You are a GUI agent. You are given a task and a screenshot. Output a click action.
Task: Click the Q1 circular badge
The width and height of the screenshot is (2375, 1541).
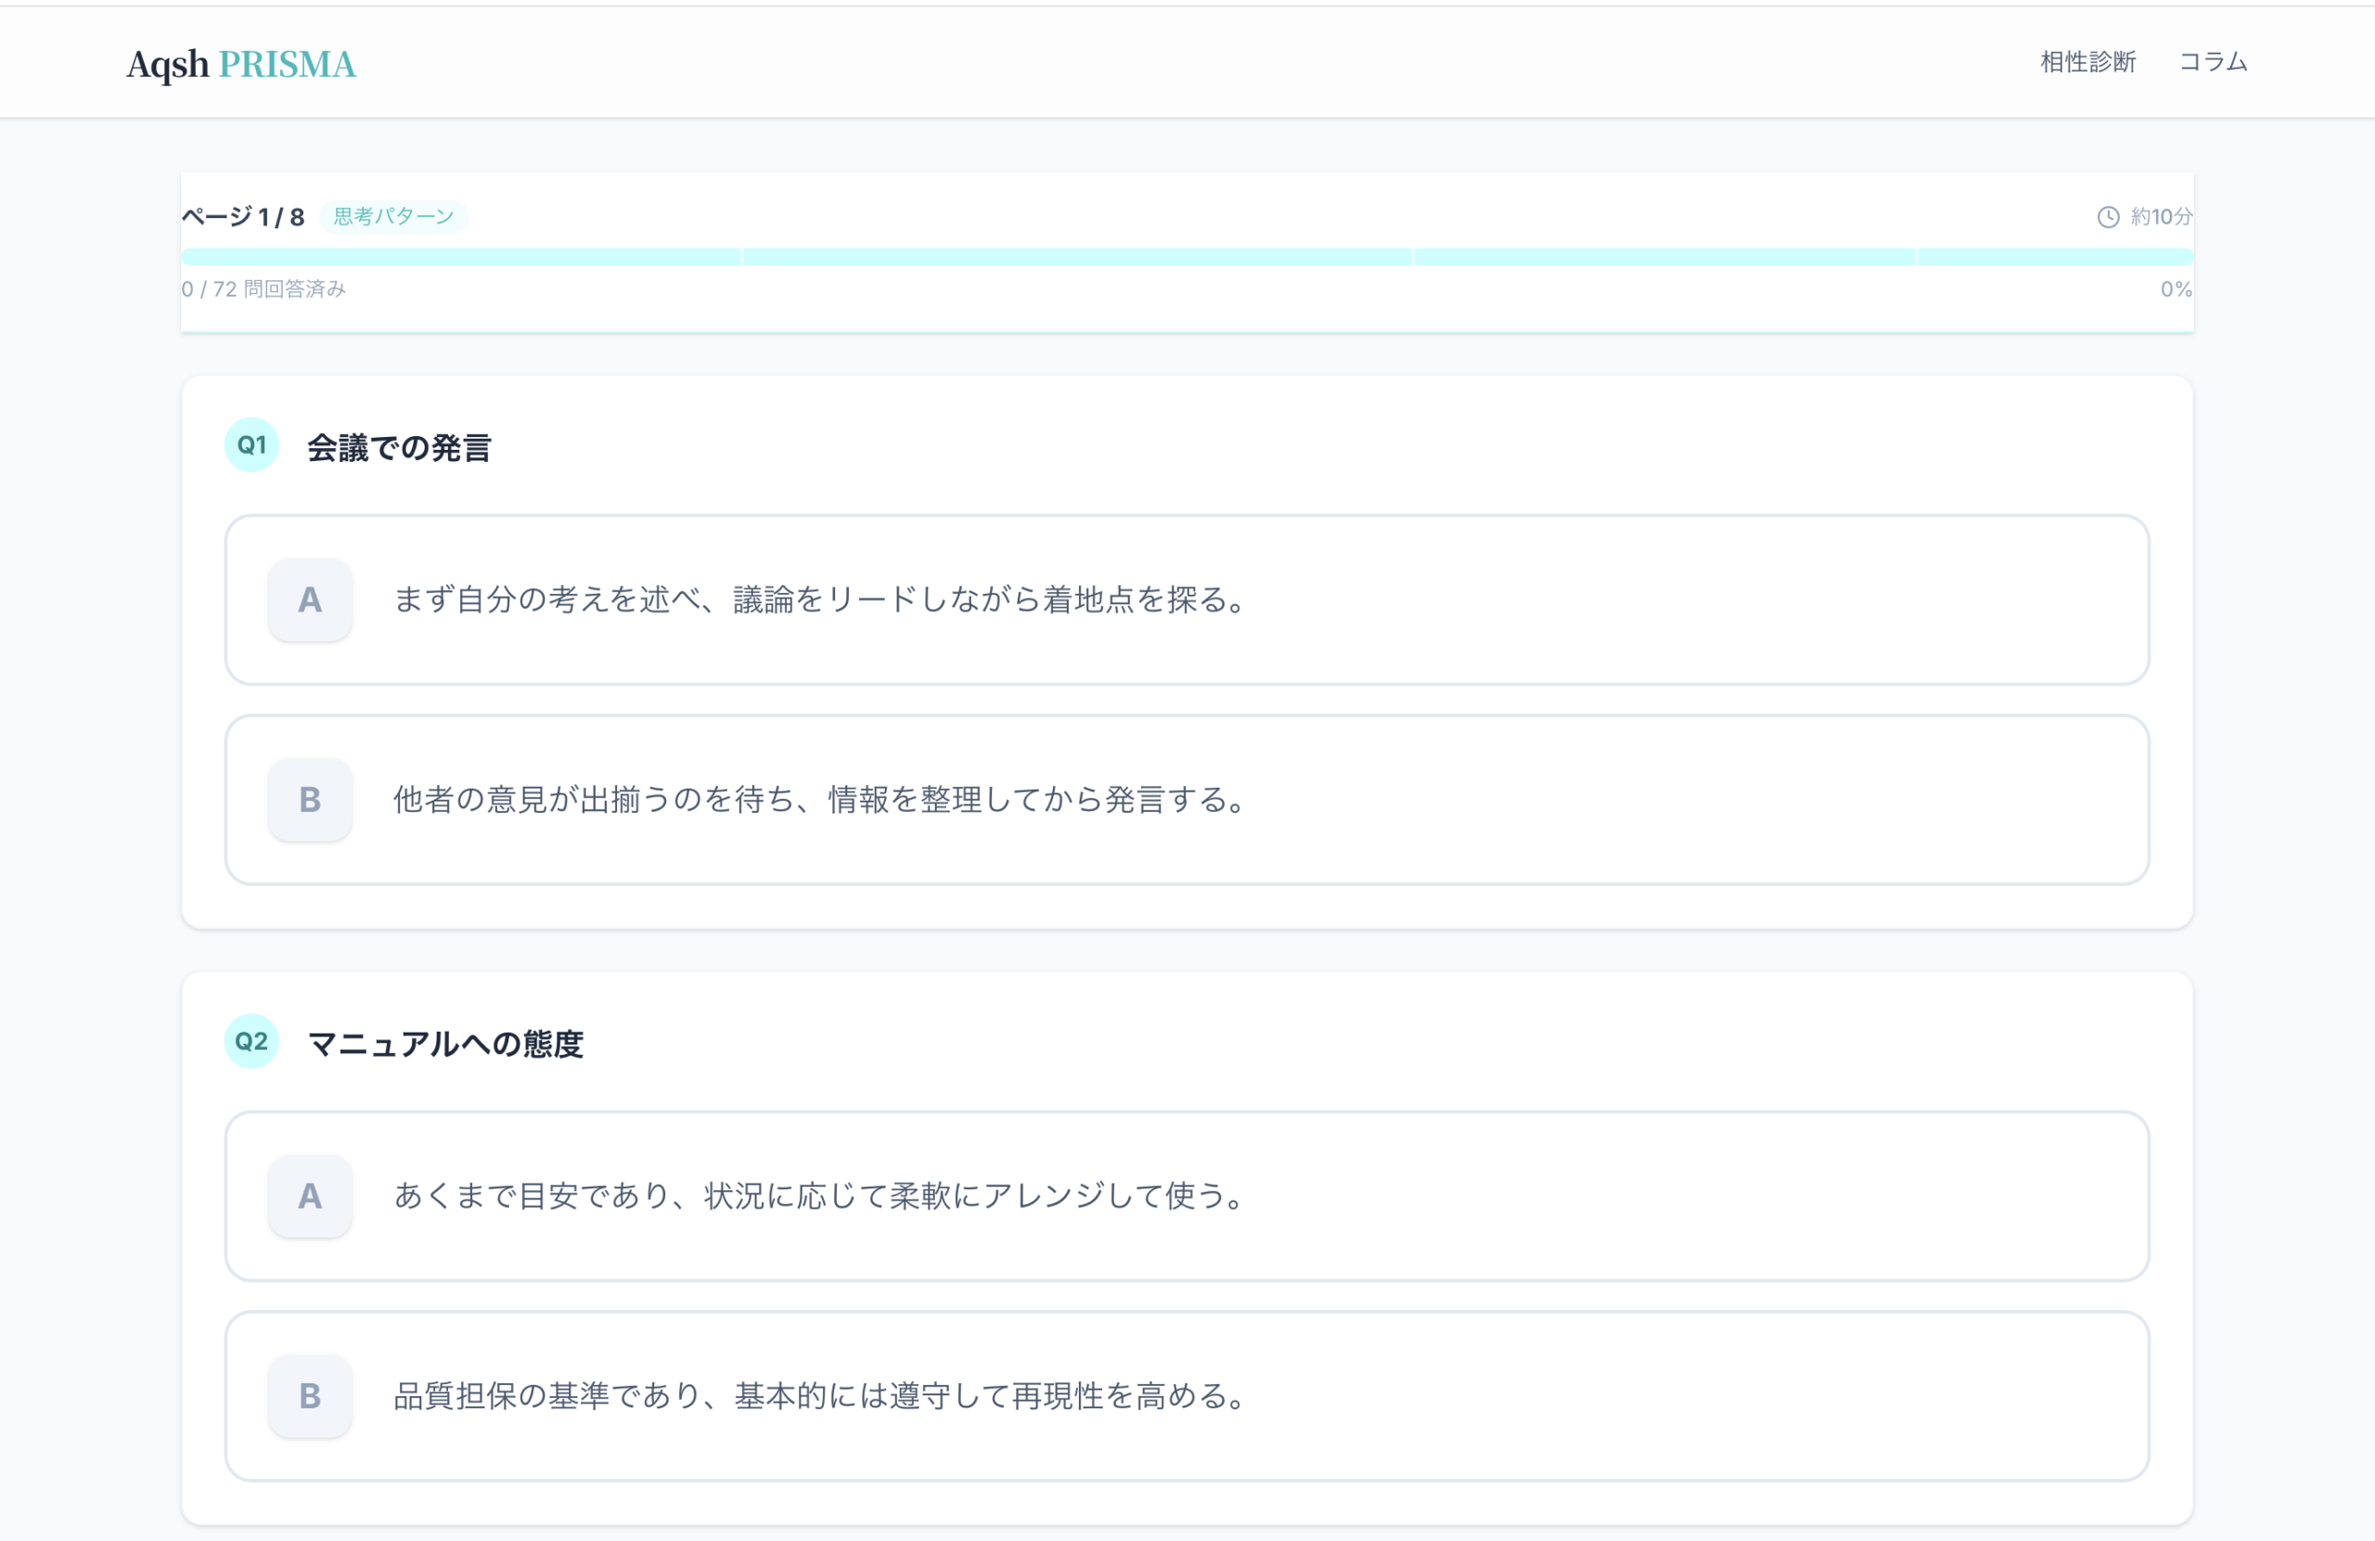(x=251, y=445)
